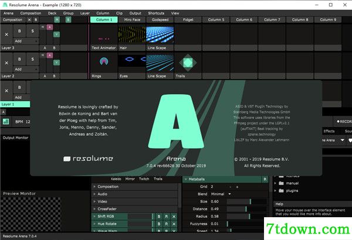Image resolution: width=352 pixels, height=240 pixels.
Task: Click the R button on Hue Rotate effect
Action: tap(167, 224)
